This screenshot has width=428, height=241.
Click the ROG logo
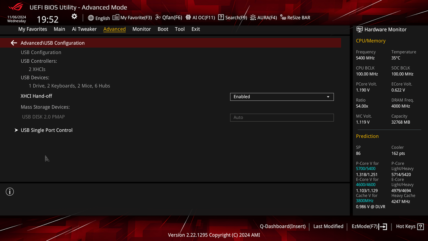coord(16,7)
